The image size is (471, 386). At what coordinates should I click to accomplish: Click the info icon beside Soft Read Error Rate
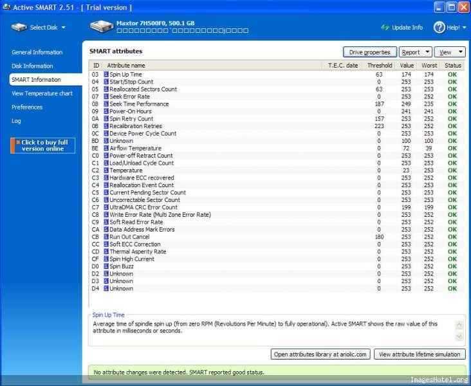coord(106,222)
